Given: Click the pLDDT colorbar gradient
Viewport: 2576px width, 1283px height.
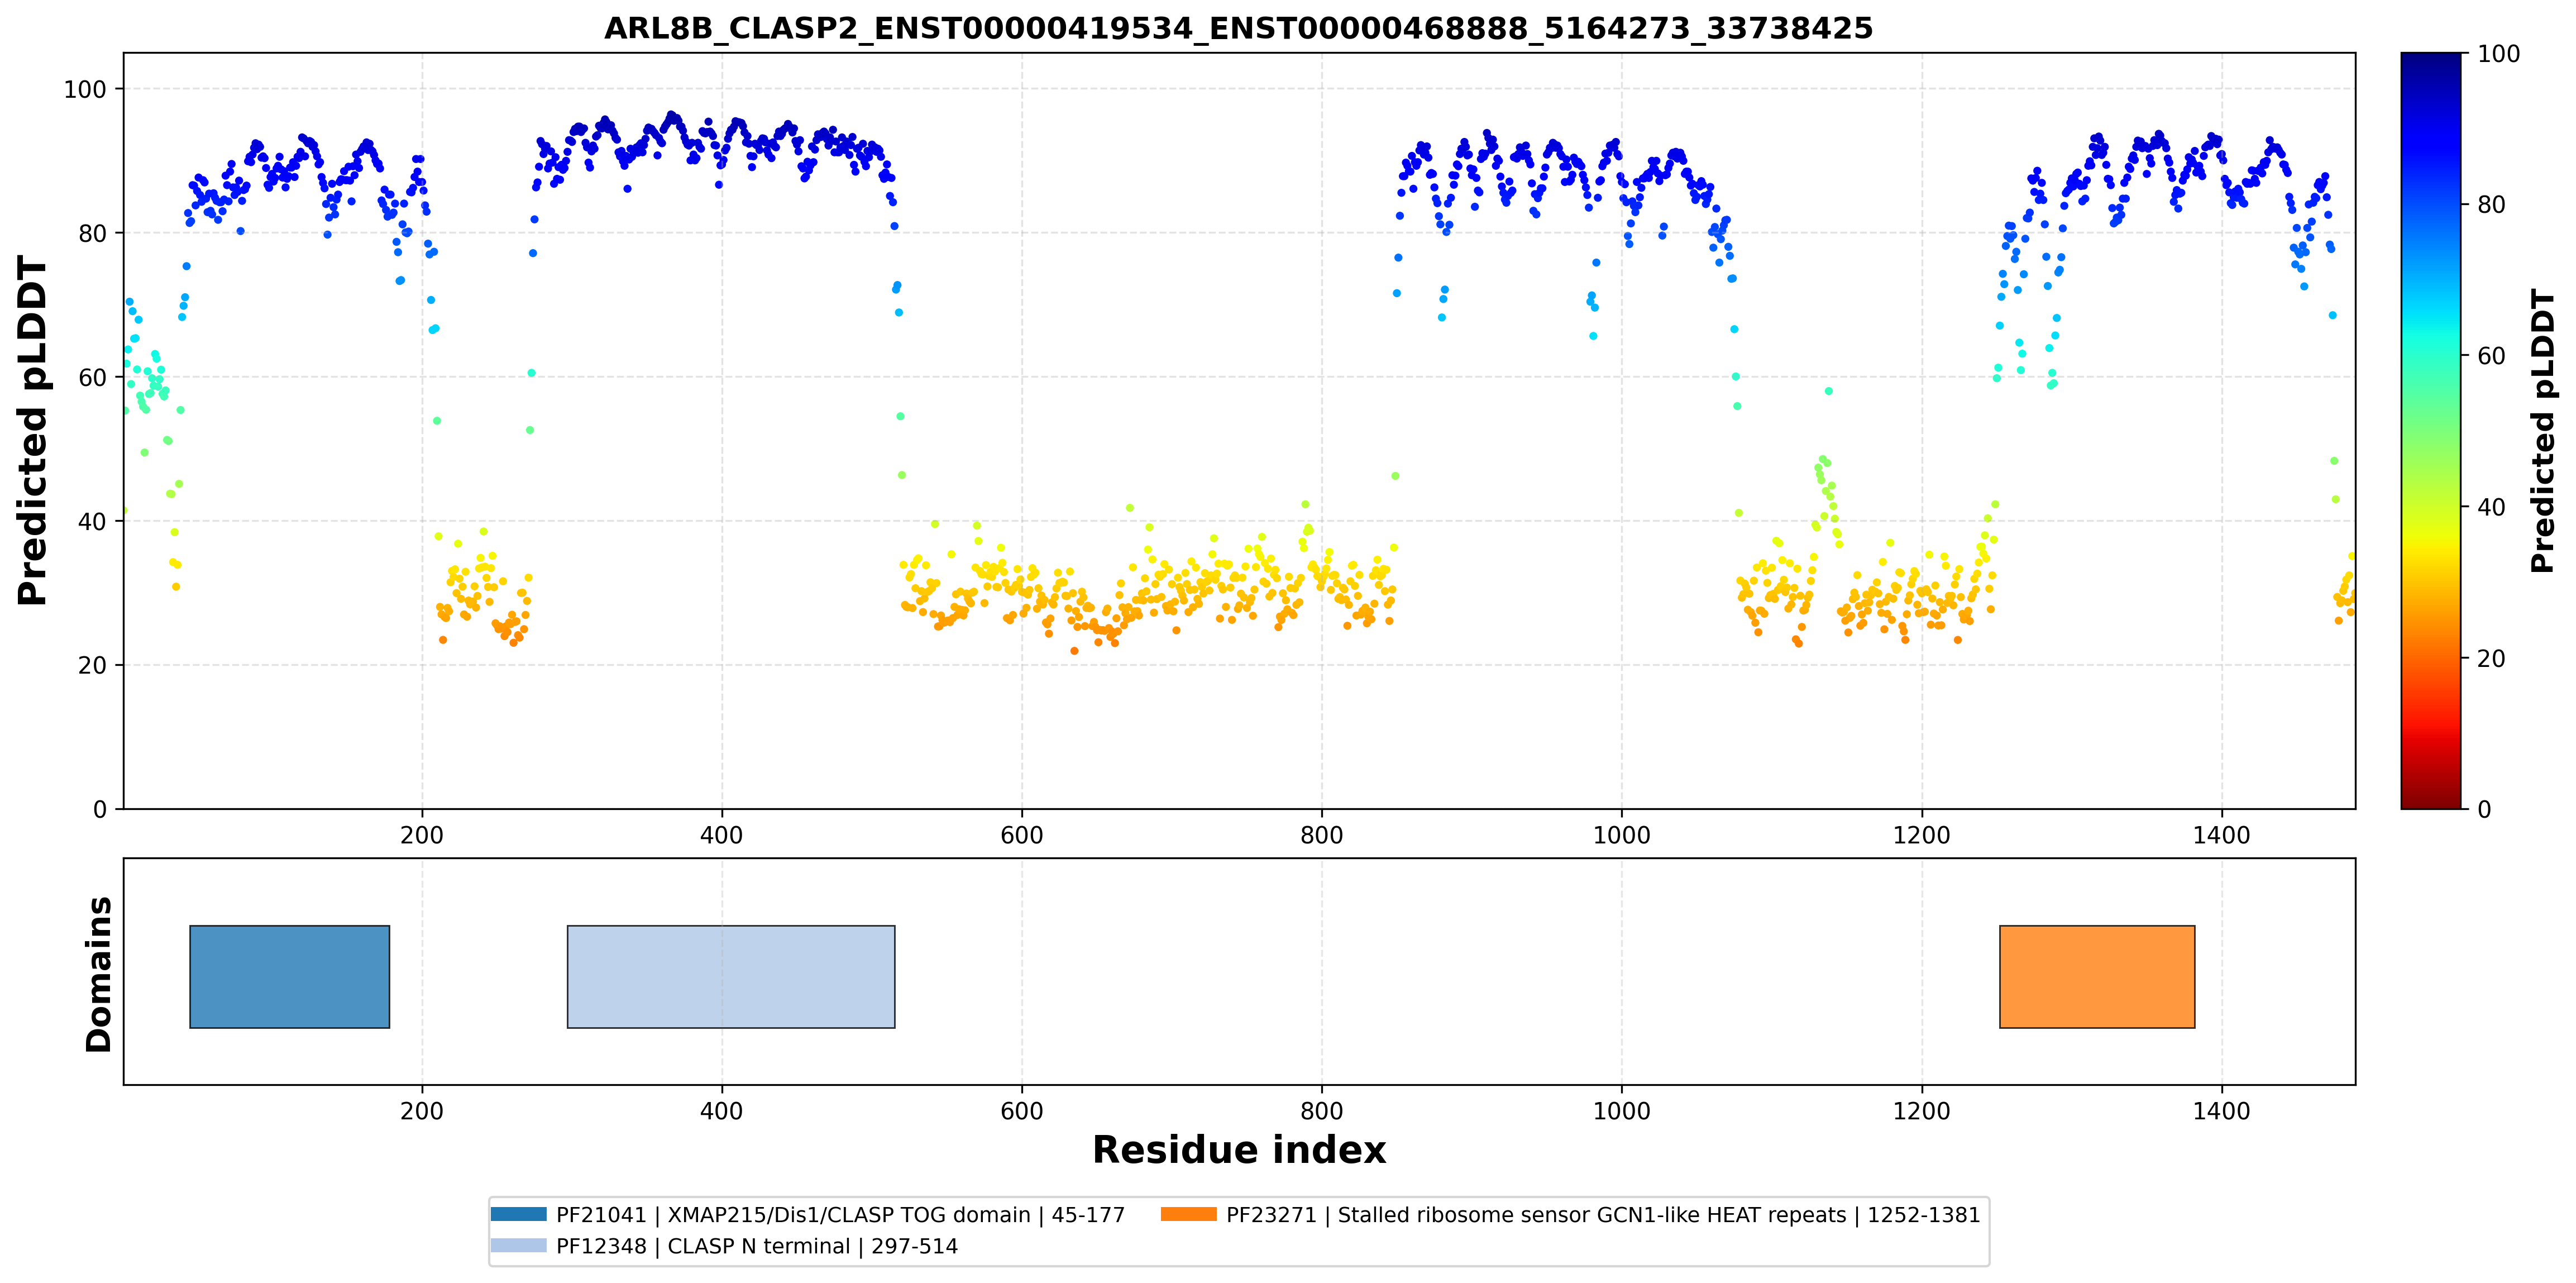Looking at the screenshot, I should pyautogui.click(x=2430, y=431).
